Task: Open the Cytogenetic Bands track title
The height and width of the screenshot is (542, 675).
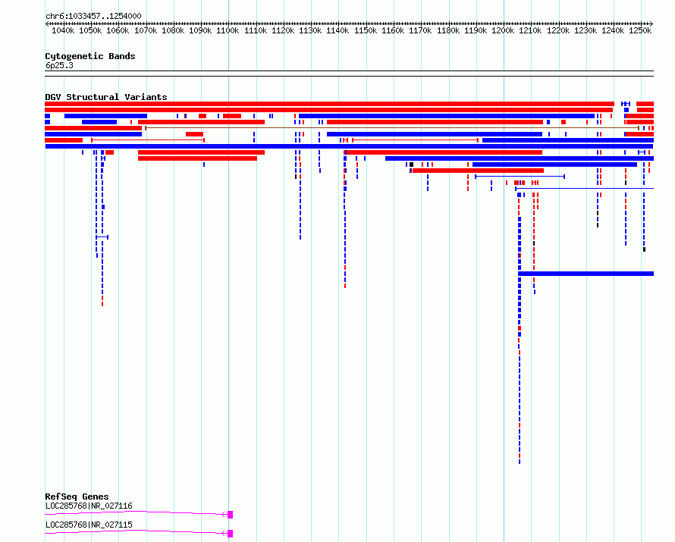Action: (x=90, y=56)
